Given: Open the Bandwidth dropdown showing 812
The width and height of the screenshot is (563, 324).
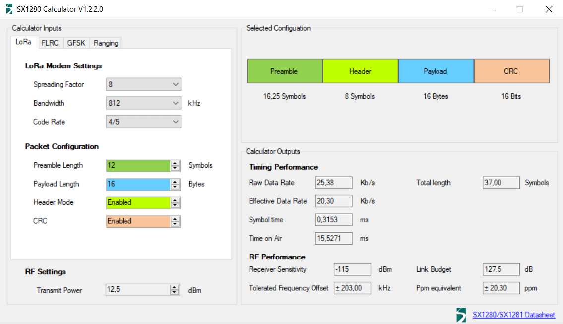Looking at the screenshot, I should click(x=144, y=103).
